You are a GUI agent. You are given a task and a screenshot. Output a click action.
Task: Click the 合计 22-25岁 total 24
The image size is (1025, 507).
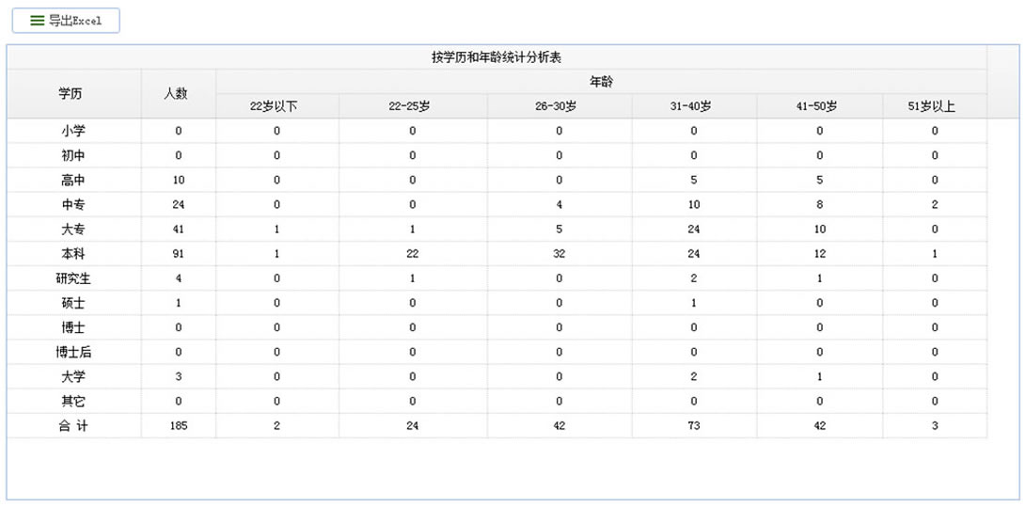tap(413, 426)
